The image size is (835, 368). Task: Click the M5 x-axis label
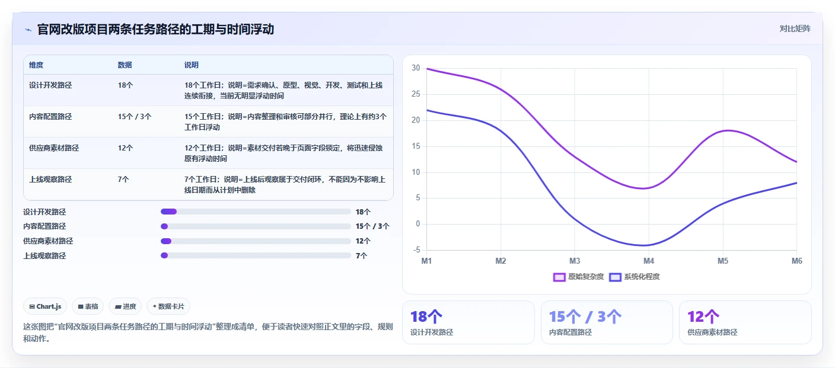[x=723, y=261]
